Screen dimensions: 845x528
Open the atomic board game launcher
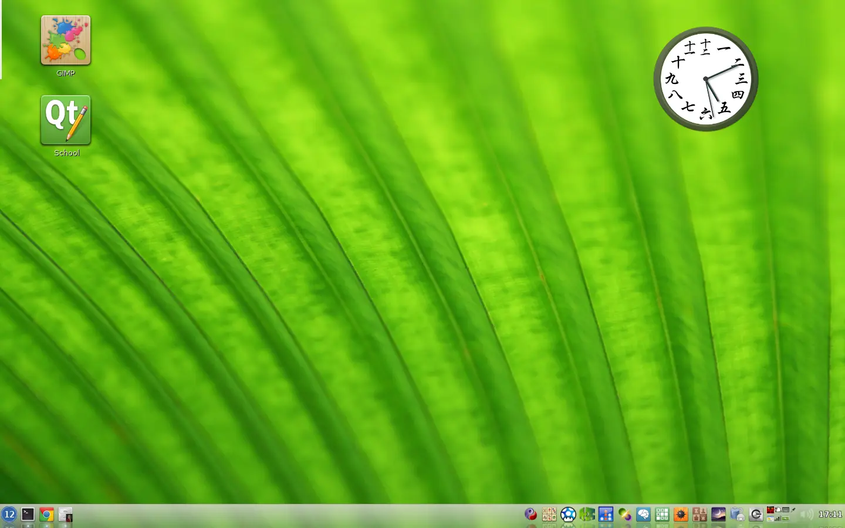606,514
